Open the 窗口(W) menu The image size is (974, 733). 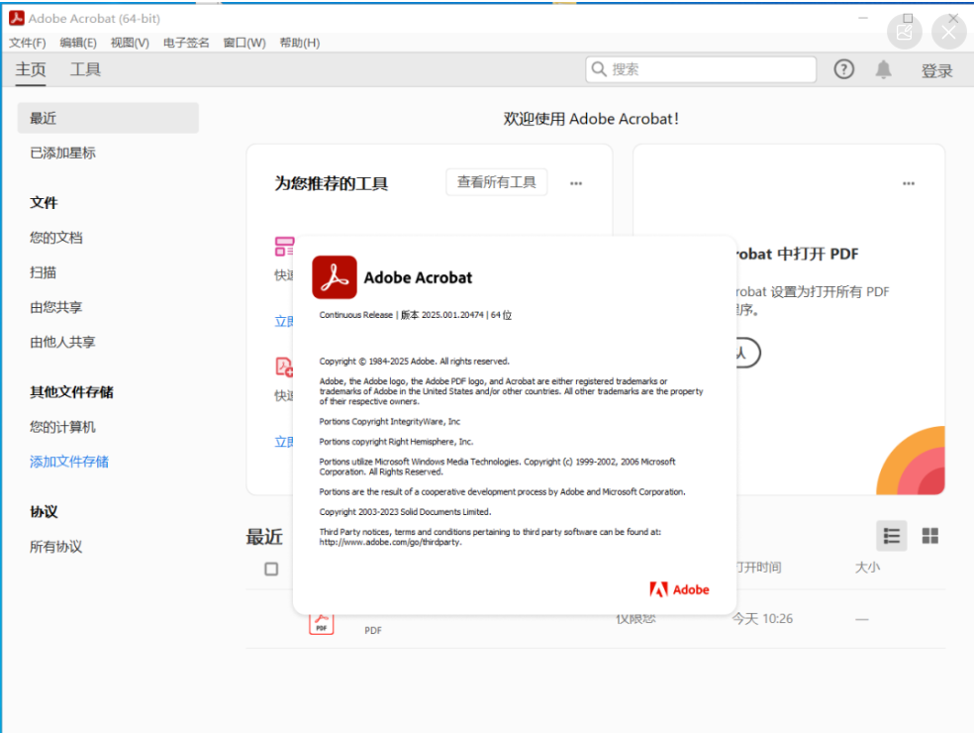[244, 43]
